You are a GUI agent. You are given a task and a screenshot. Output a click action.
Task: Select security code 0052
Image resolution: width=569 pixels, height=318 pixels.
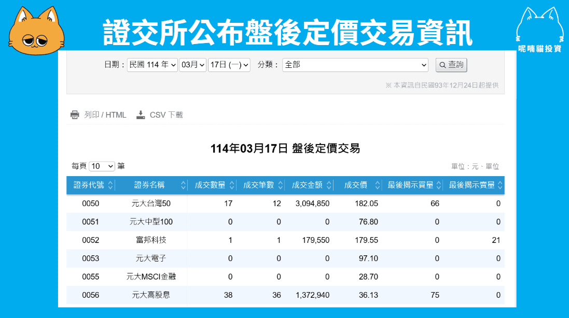tap(91, 240)
